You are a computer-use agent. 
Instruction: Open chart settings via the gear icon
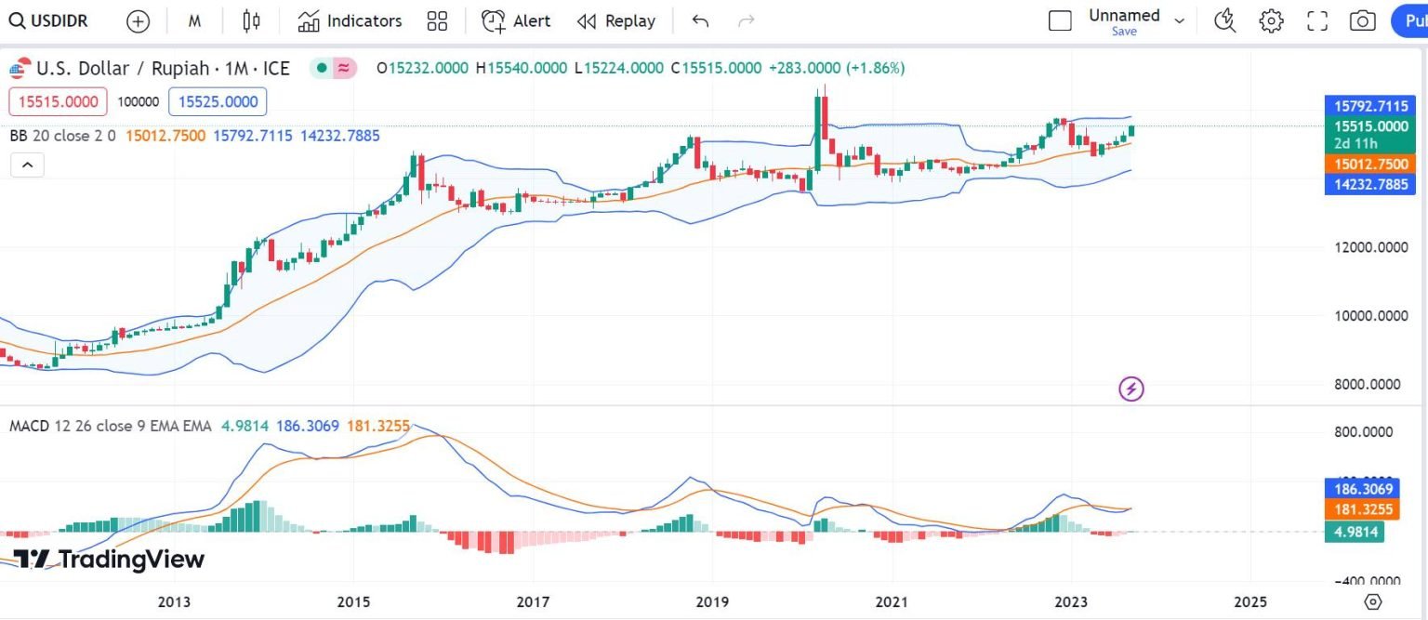pos(1271,20)
